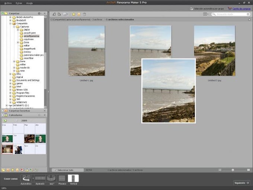The image size is (253, 190).
Task: Select the panorama maker pro folder
Action: pyautogui.click(x=33, y=55)
